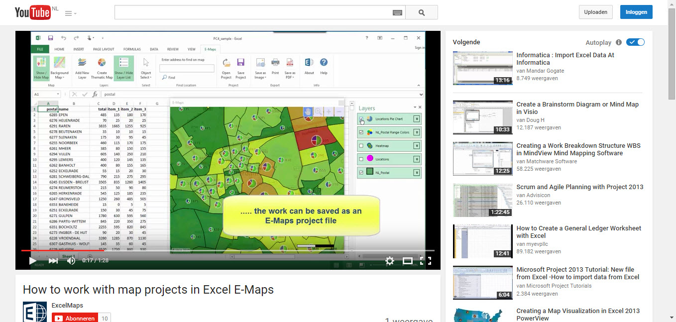Toggle the Locations Pie Chart layer checkbox
676x322 pixels.
click(361, 119)
